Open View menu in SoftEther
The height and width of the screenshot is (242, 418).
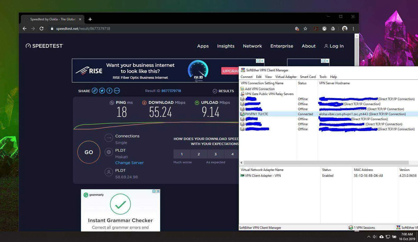(268, 77)
